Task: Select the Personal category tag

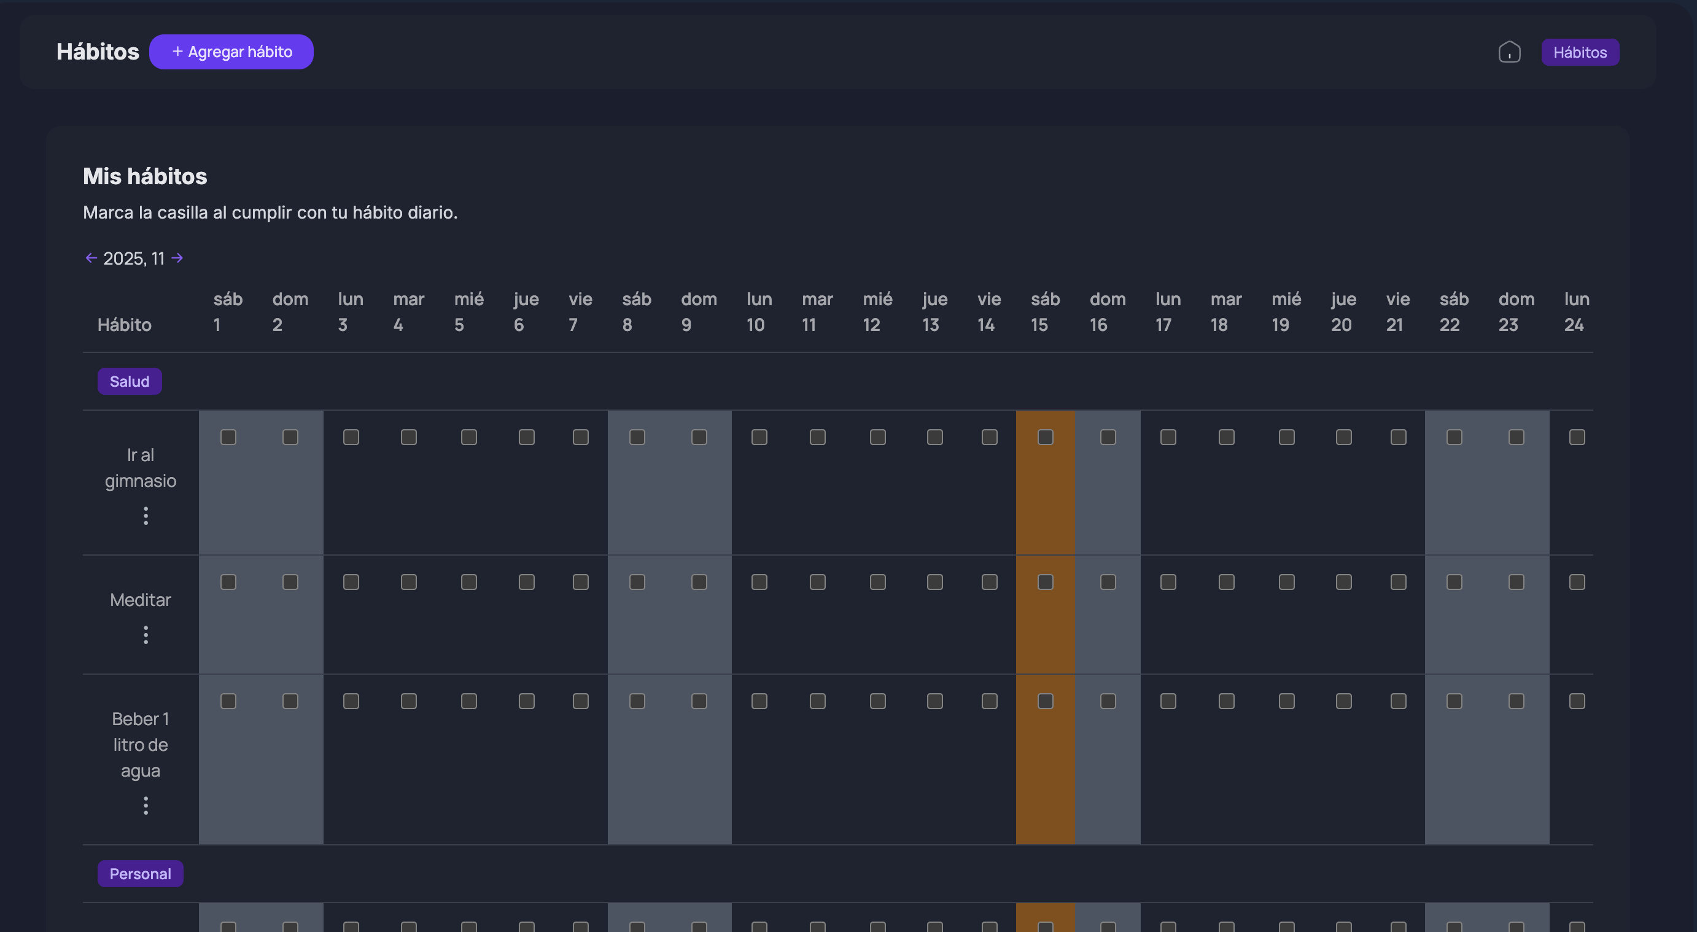Action: click(x=141, y=874)
